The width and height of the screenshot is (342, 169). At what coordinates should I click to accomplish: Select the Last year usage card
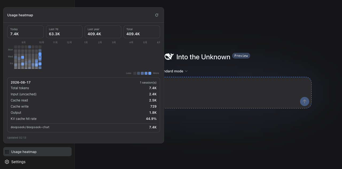coord(103,32)
